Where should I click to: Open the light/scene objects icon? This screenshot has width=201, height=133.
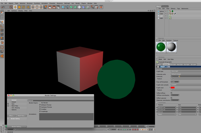tap(79, 7)
